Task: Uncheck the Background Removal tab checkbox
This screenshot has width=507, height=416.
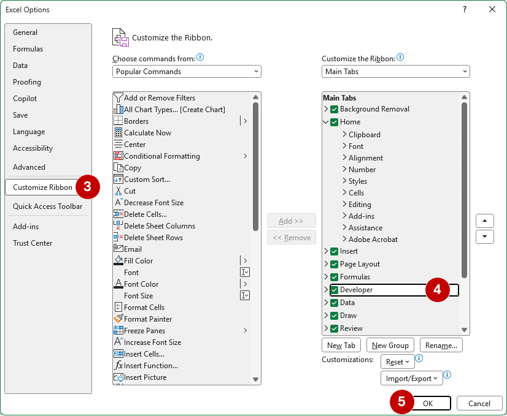Action: (334, 109)
